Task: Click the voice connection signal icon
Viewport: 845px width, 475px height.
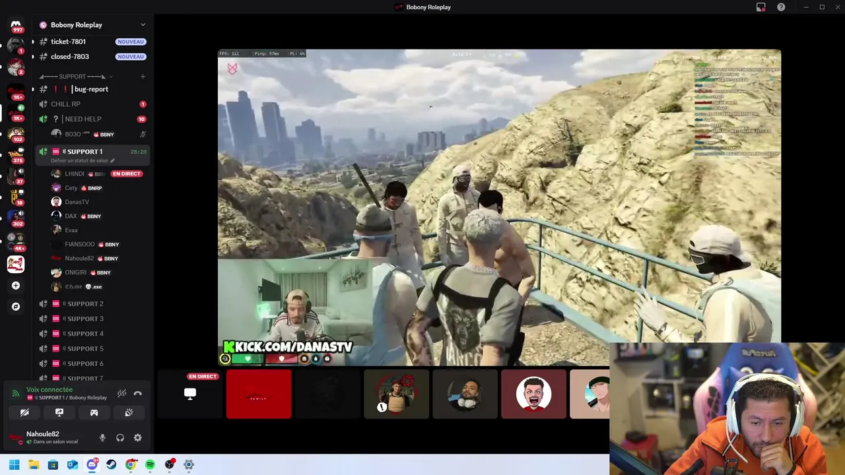Action: point(16,393)
